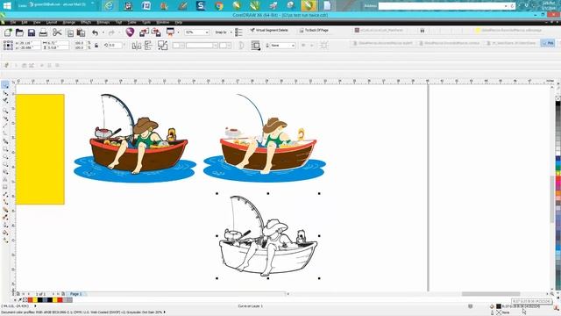Viewport: 561px width, 316px height.
Task: Expand the application launcher dropdown arrow
Action: pos(178,32)
